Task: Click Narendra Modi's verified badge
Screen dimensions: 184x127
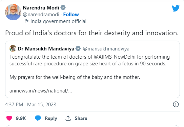Action: tap(63, 8)
